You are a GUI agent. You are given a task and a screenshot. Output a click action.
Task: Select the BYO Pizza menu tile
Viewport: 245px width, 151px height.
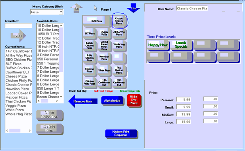coord(97,21)
